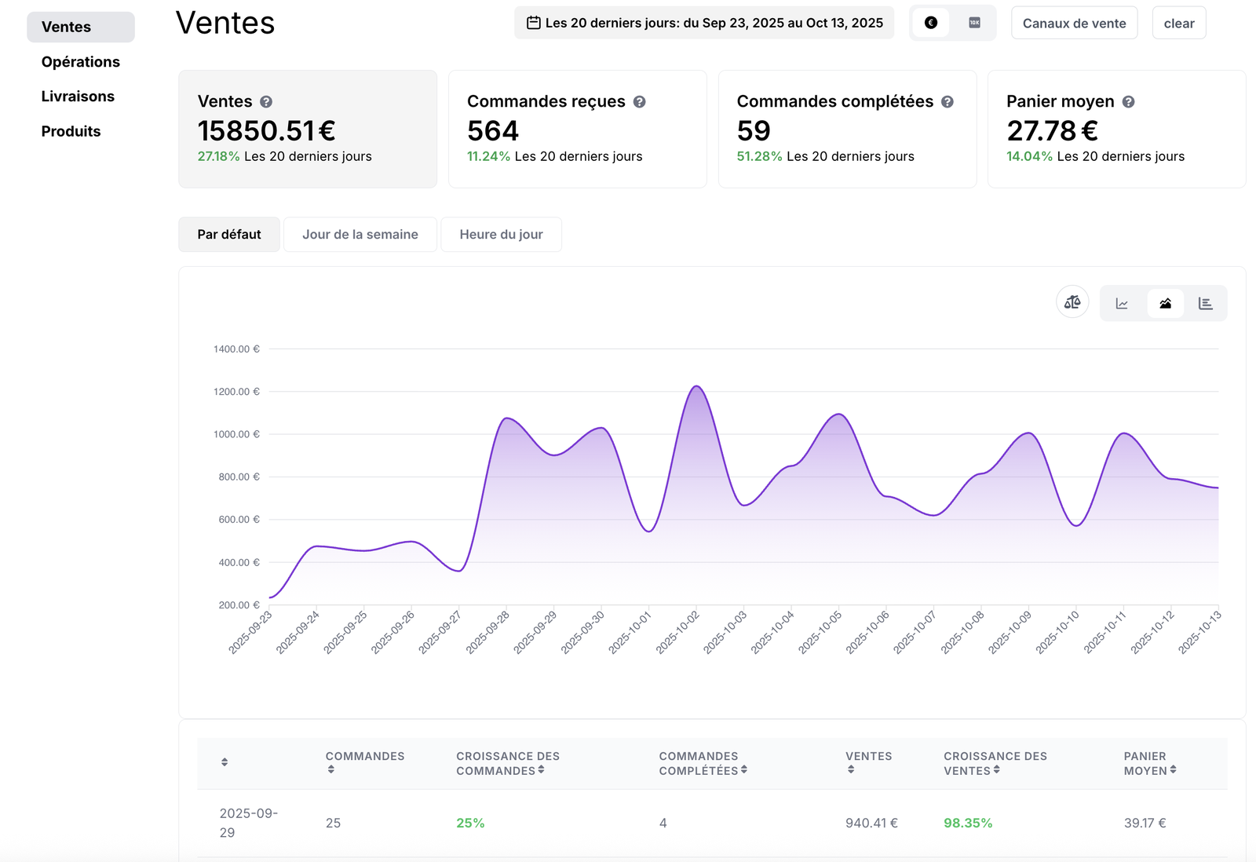Click the 25% orders growth value

coord(470,823)
